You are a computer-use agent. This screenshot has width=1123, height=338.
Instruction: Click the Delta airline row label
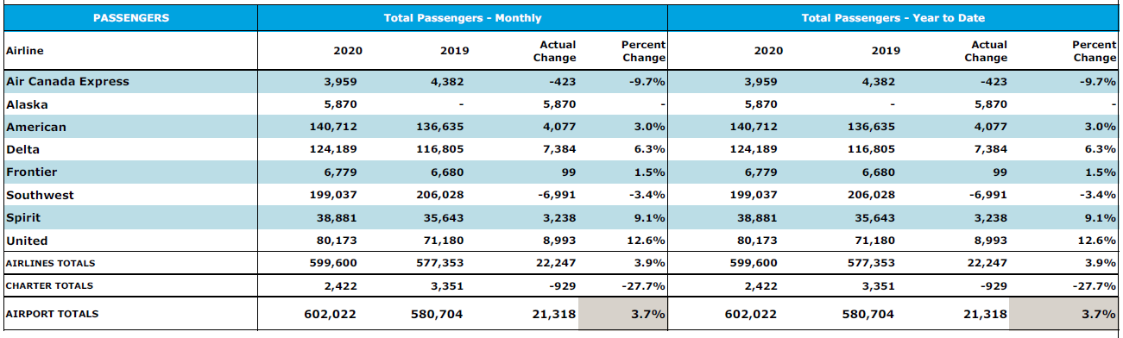pyautogui.click(x=22, y=149)
